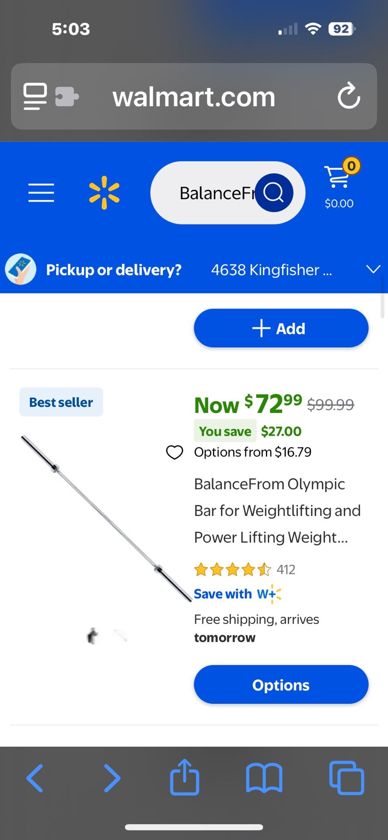Open the 4638 Kingfisher address selector
This screenshot has height=840, width=388.
click(x=271, y=270)
